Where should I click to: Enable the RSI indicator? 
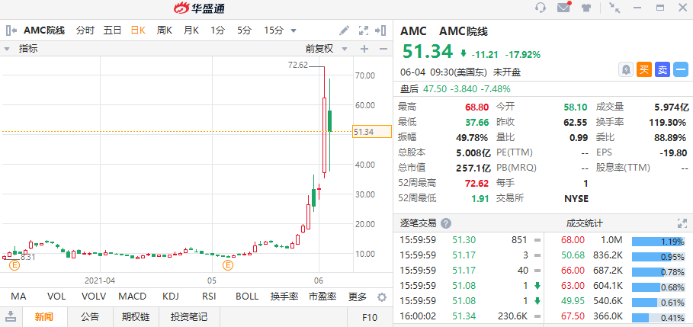pos(209,297)
